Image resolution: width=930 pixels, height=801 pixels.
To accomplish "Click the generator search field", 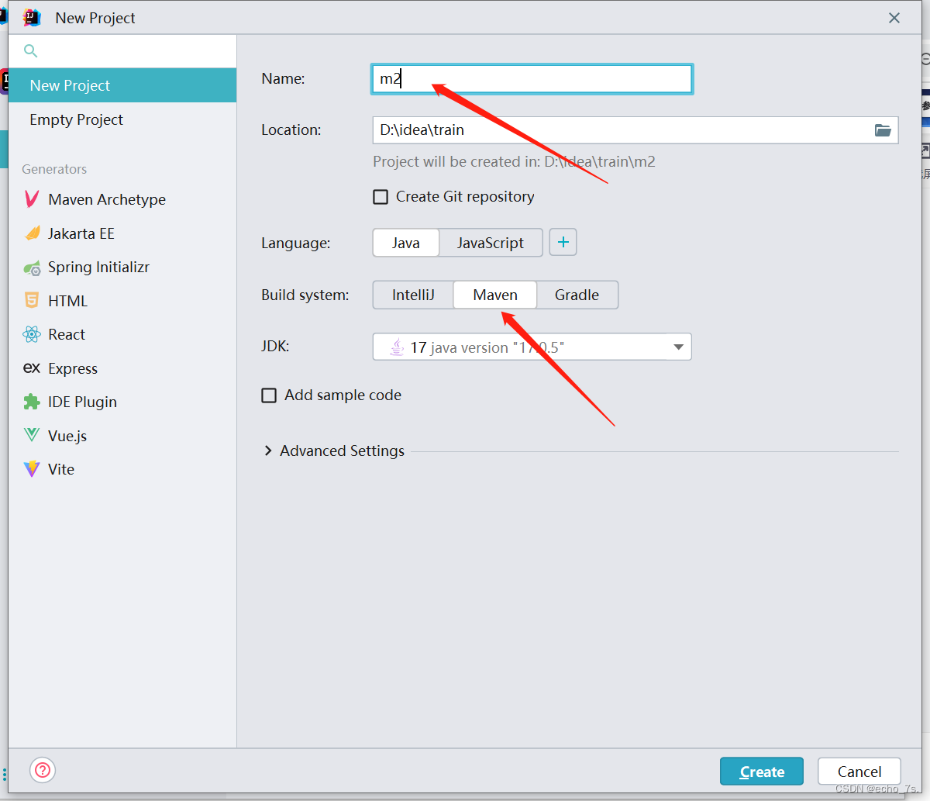I will click(122, 51).
